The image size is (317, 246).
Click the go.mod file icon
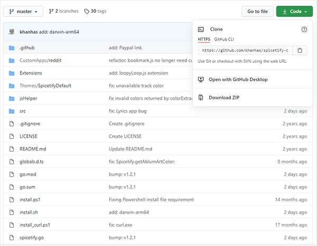coord(12,174)
